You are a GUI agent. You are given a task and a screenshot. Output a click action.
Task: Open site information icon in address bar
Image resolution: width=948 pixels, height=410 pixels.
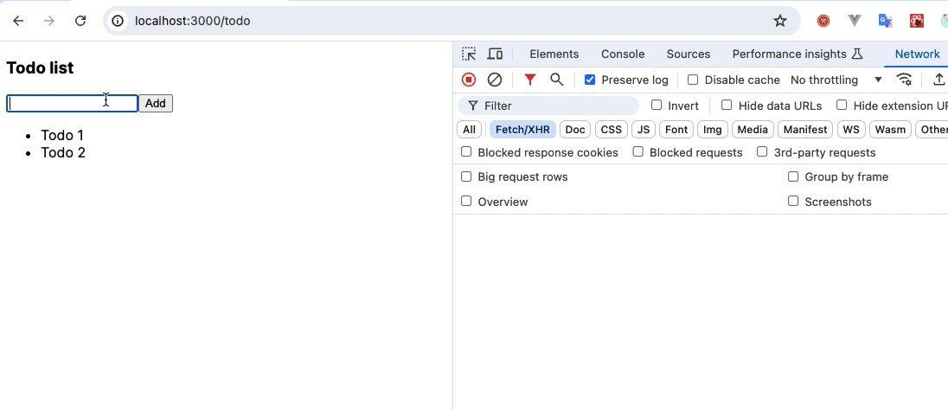pos(118,21)
